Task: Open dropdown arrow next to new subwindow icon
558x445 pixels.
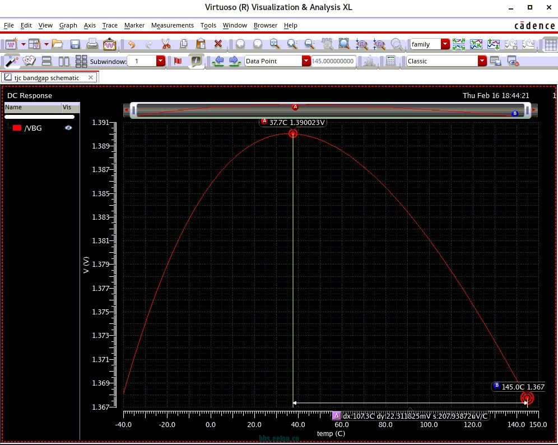Action: pyautogui.click(x=46, y=44)
